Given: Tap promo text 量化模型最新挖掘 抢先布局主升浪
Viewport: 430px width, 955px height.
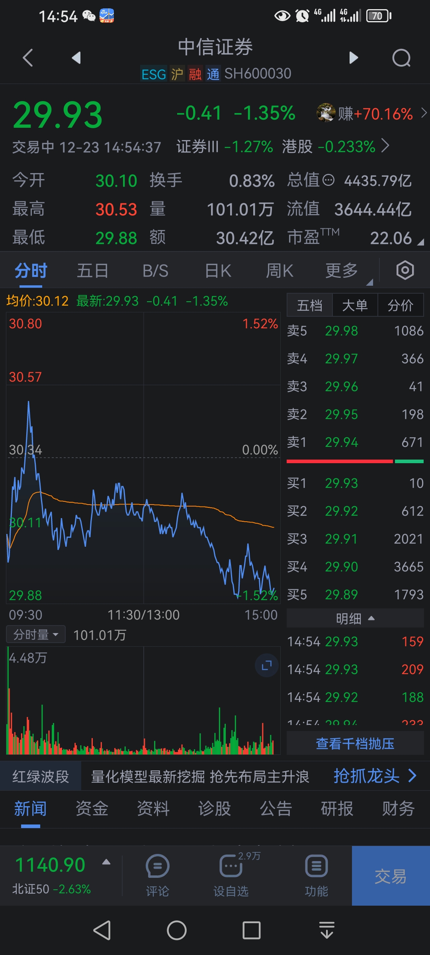Looking at the screenshot, I should coord(200,776).
